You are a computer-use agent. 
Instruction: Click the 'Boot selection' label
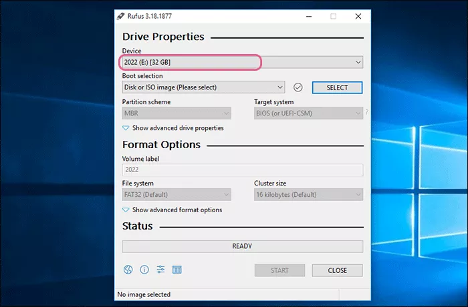click(x=142, y=76)
